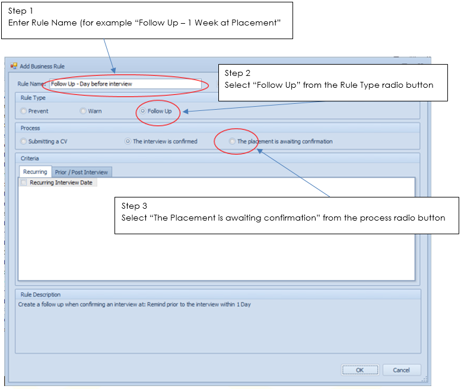Switch to the Recurring tab
Image resolution: width=461 pixels, height=389 pixels.
35,172
